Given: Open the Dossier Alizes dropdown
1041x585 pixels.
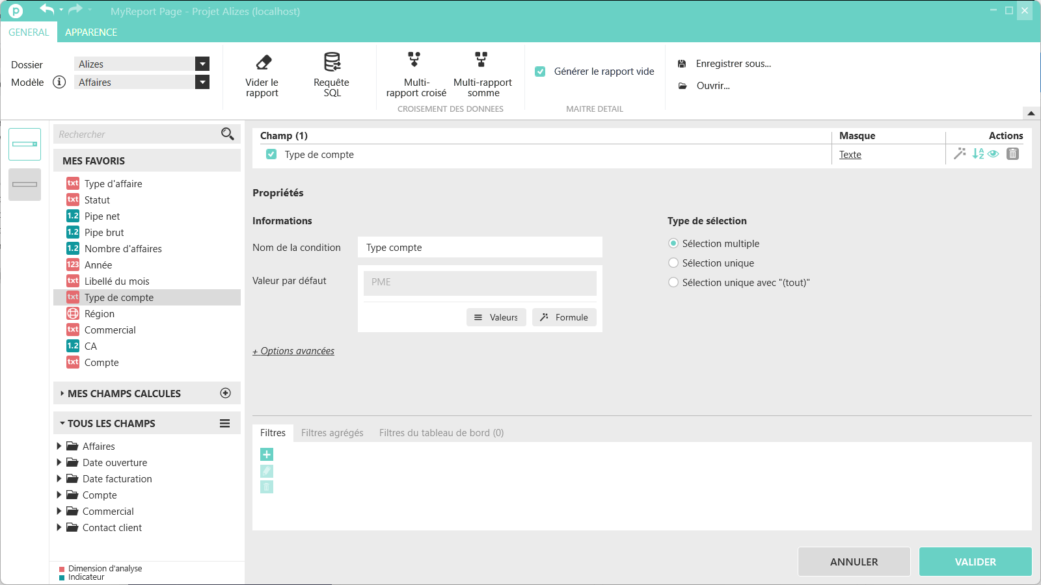Looking at the screenshot, I should (202, 64).
